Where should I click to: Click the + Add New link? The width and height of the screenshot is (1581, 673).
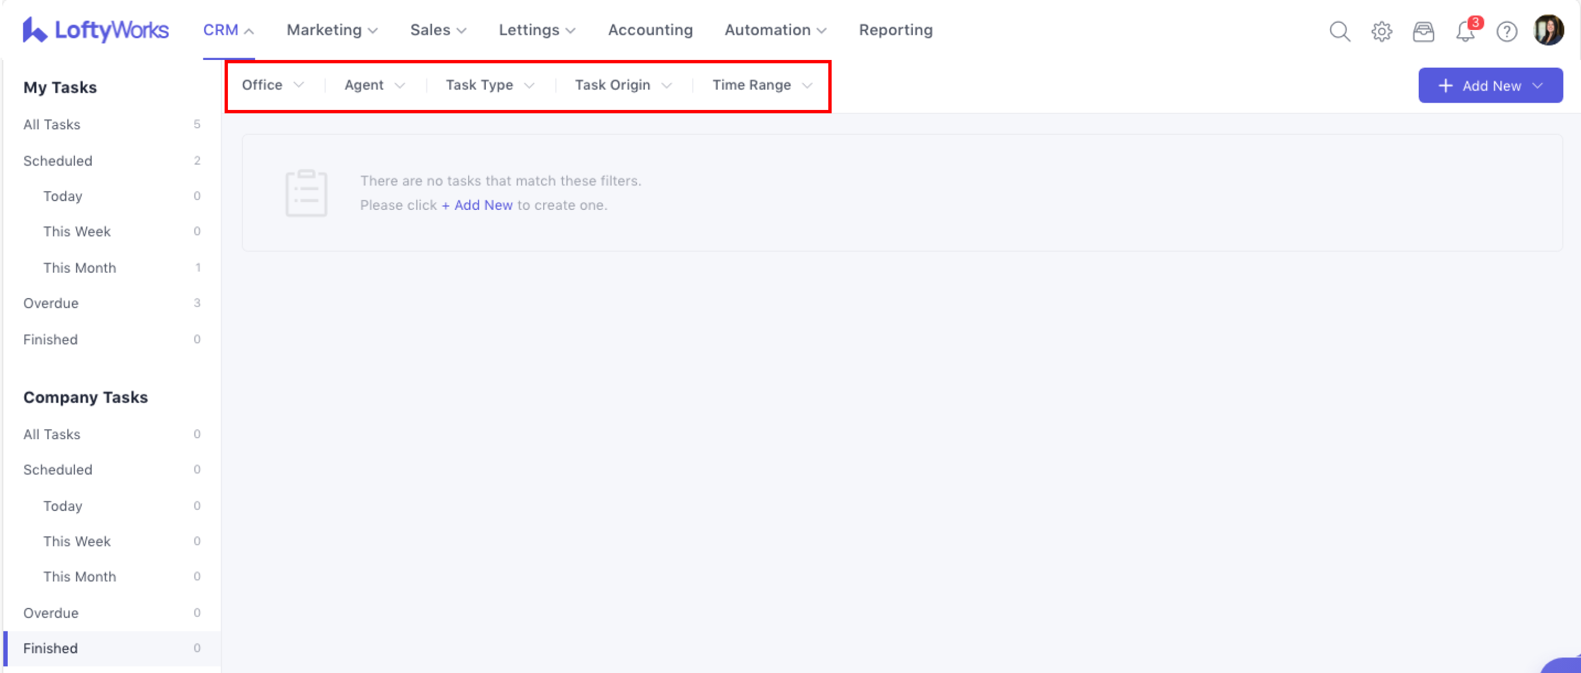coord(477,205)
